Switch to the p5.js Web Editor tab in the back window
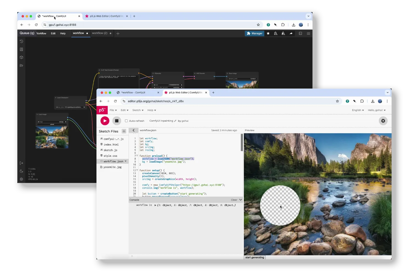Image resolution: width=413 pixels, height=275 pixels. point(106,16)
